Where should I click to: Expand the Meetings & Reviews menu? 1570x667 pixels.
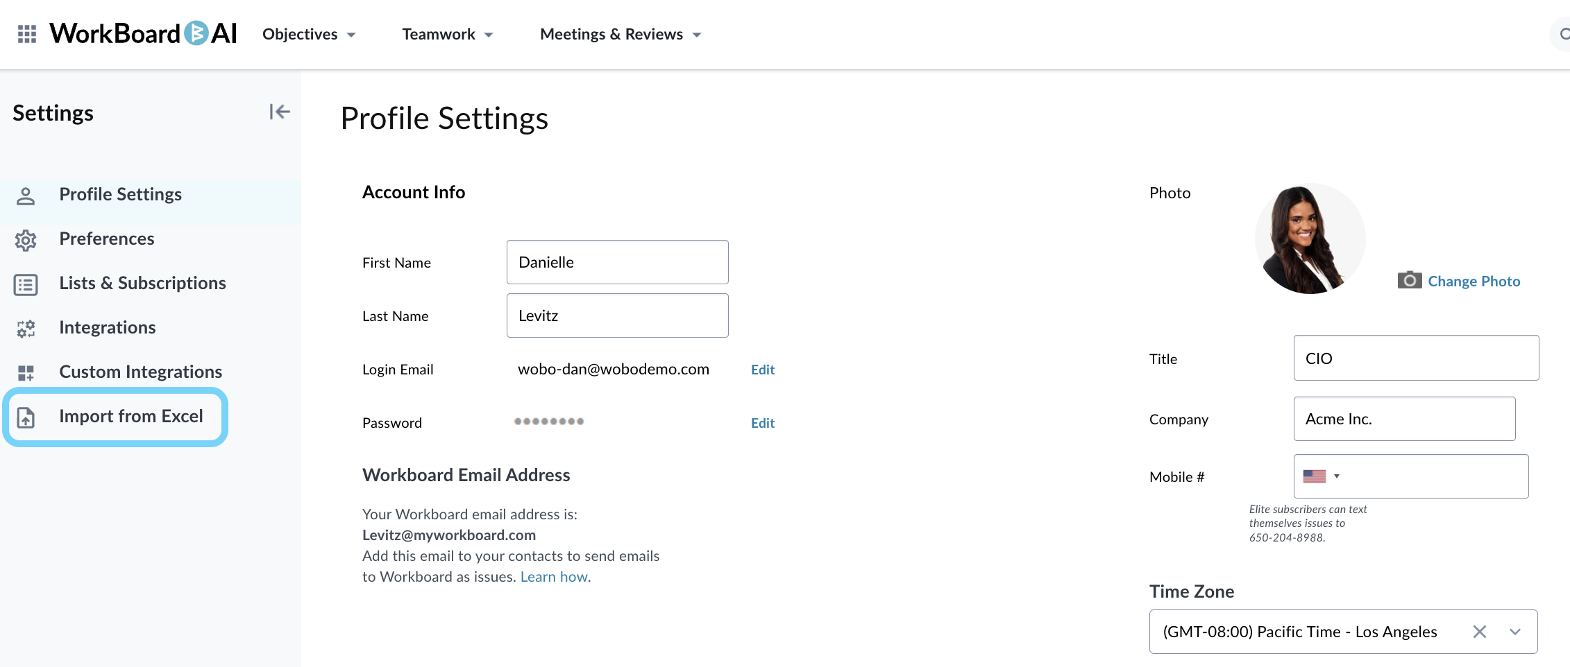[621, 34]
